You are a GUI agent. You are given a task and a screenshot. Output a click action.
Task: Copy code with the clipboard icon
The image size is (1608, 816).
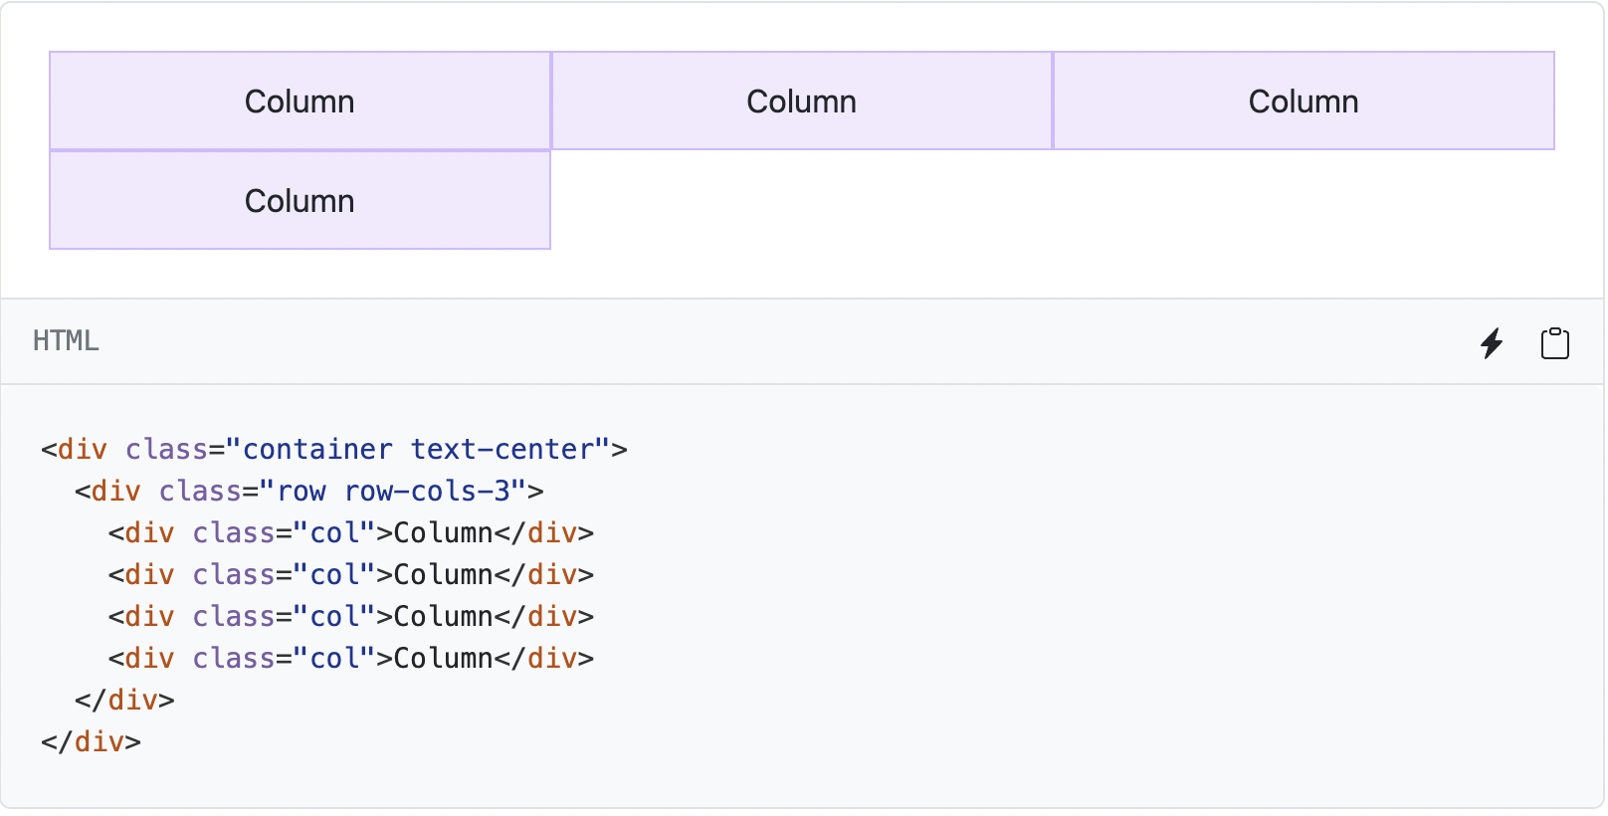coord(1554,343)
